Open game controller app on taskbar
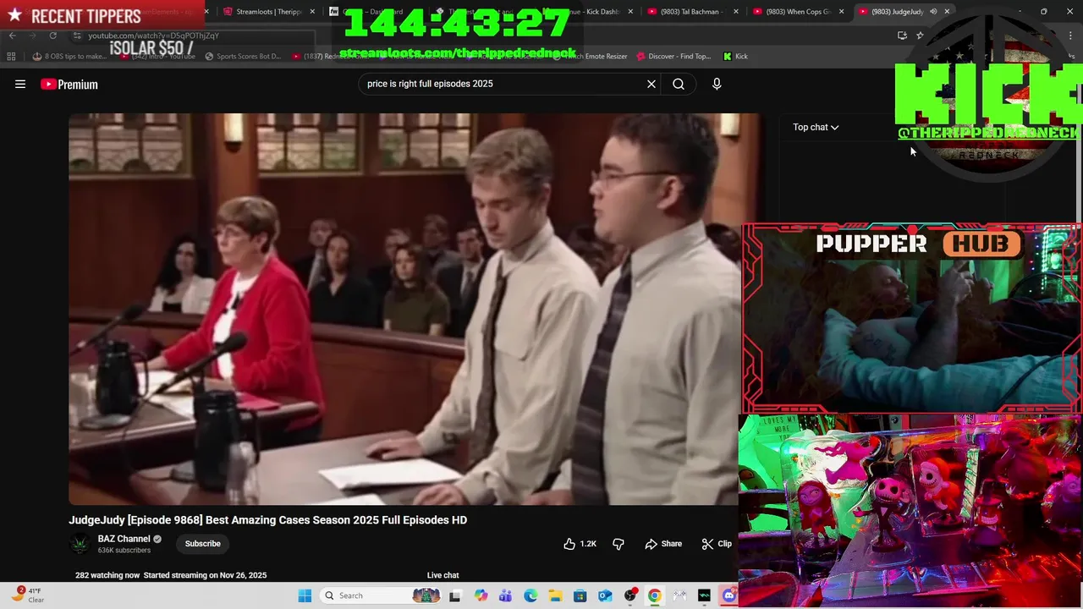Viewport: 1083px width, 609px height. [679, 595]
